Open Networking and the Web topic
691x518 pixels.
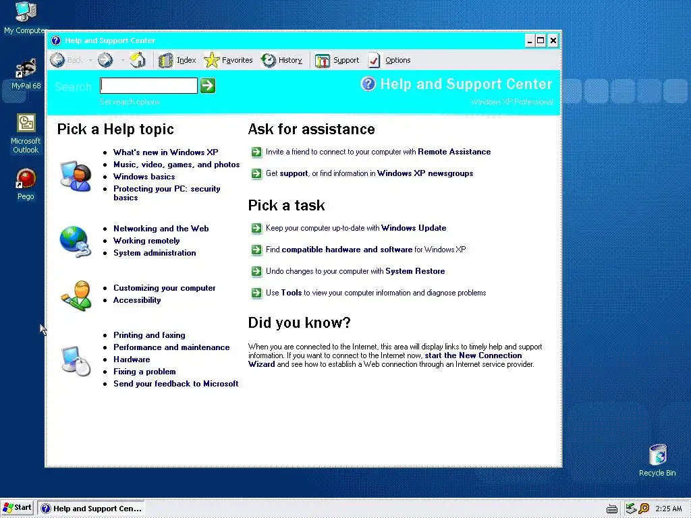point(161,228)
